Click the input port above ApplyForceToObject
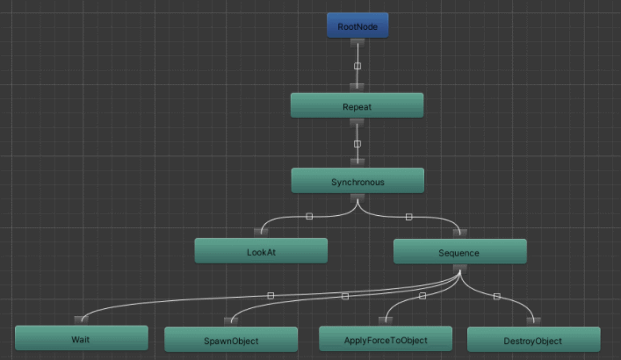621x360 pixels. 386,321
